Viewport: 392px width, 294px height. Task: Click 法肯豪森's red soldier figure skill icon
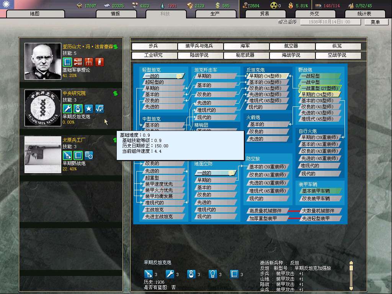coord(100,62)
